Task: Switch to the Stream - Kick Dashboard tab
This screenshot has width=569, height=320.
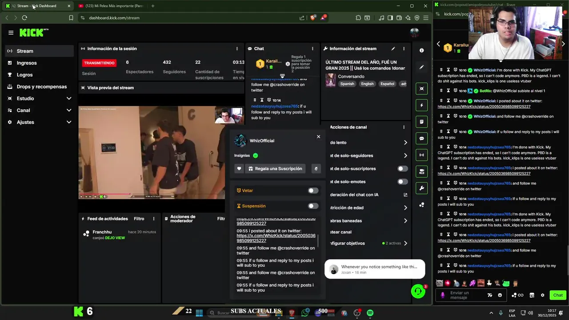Action: 37,6
